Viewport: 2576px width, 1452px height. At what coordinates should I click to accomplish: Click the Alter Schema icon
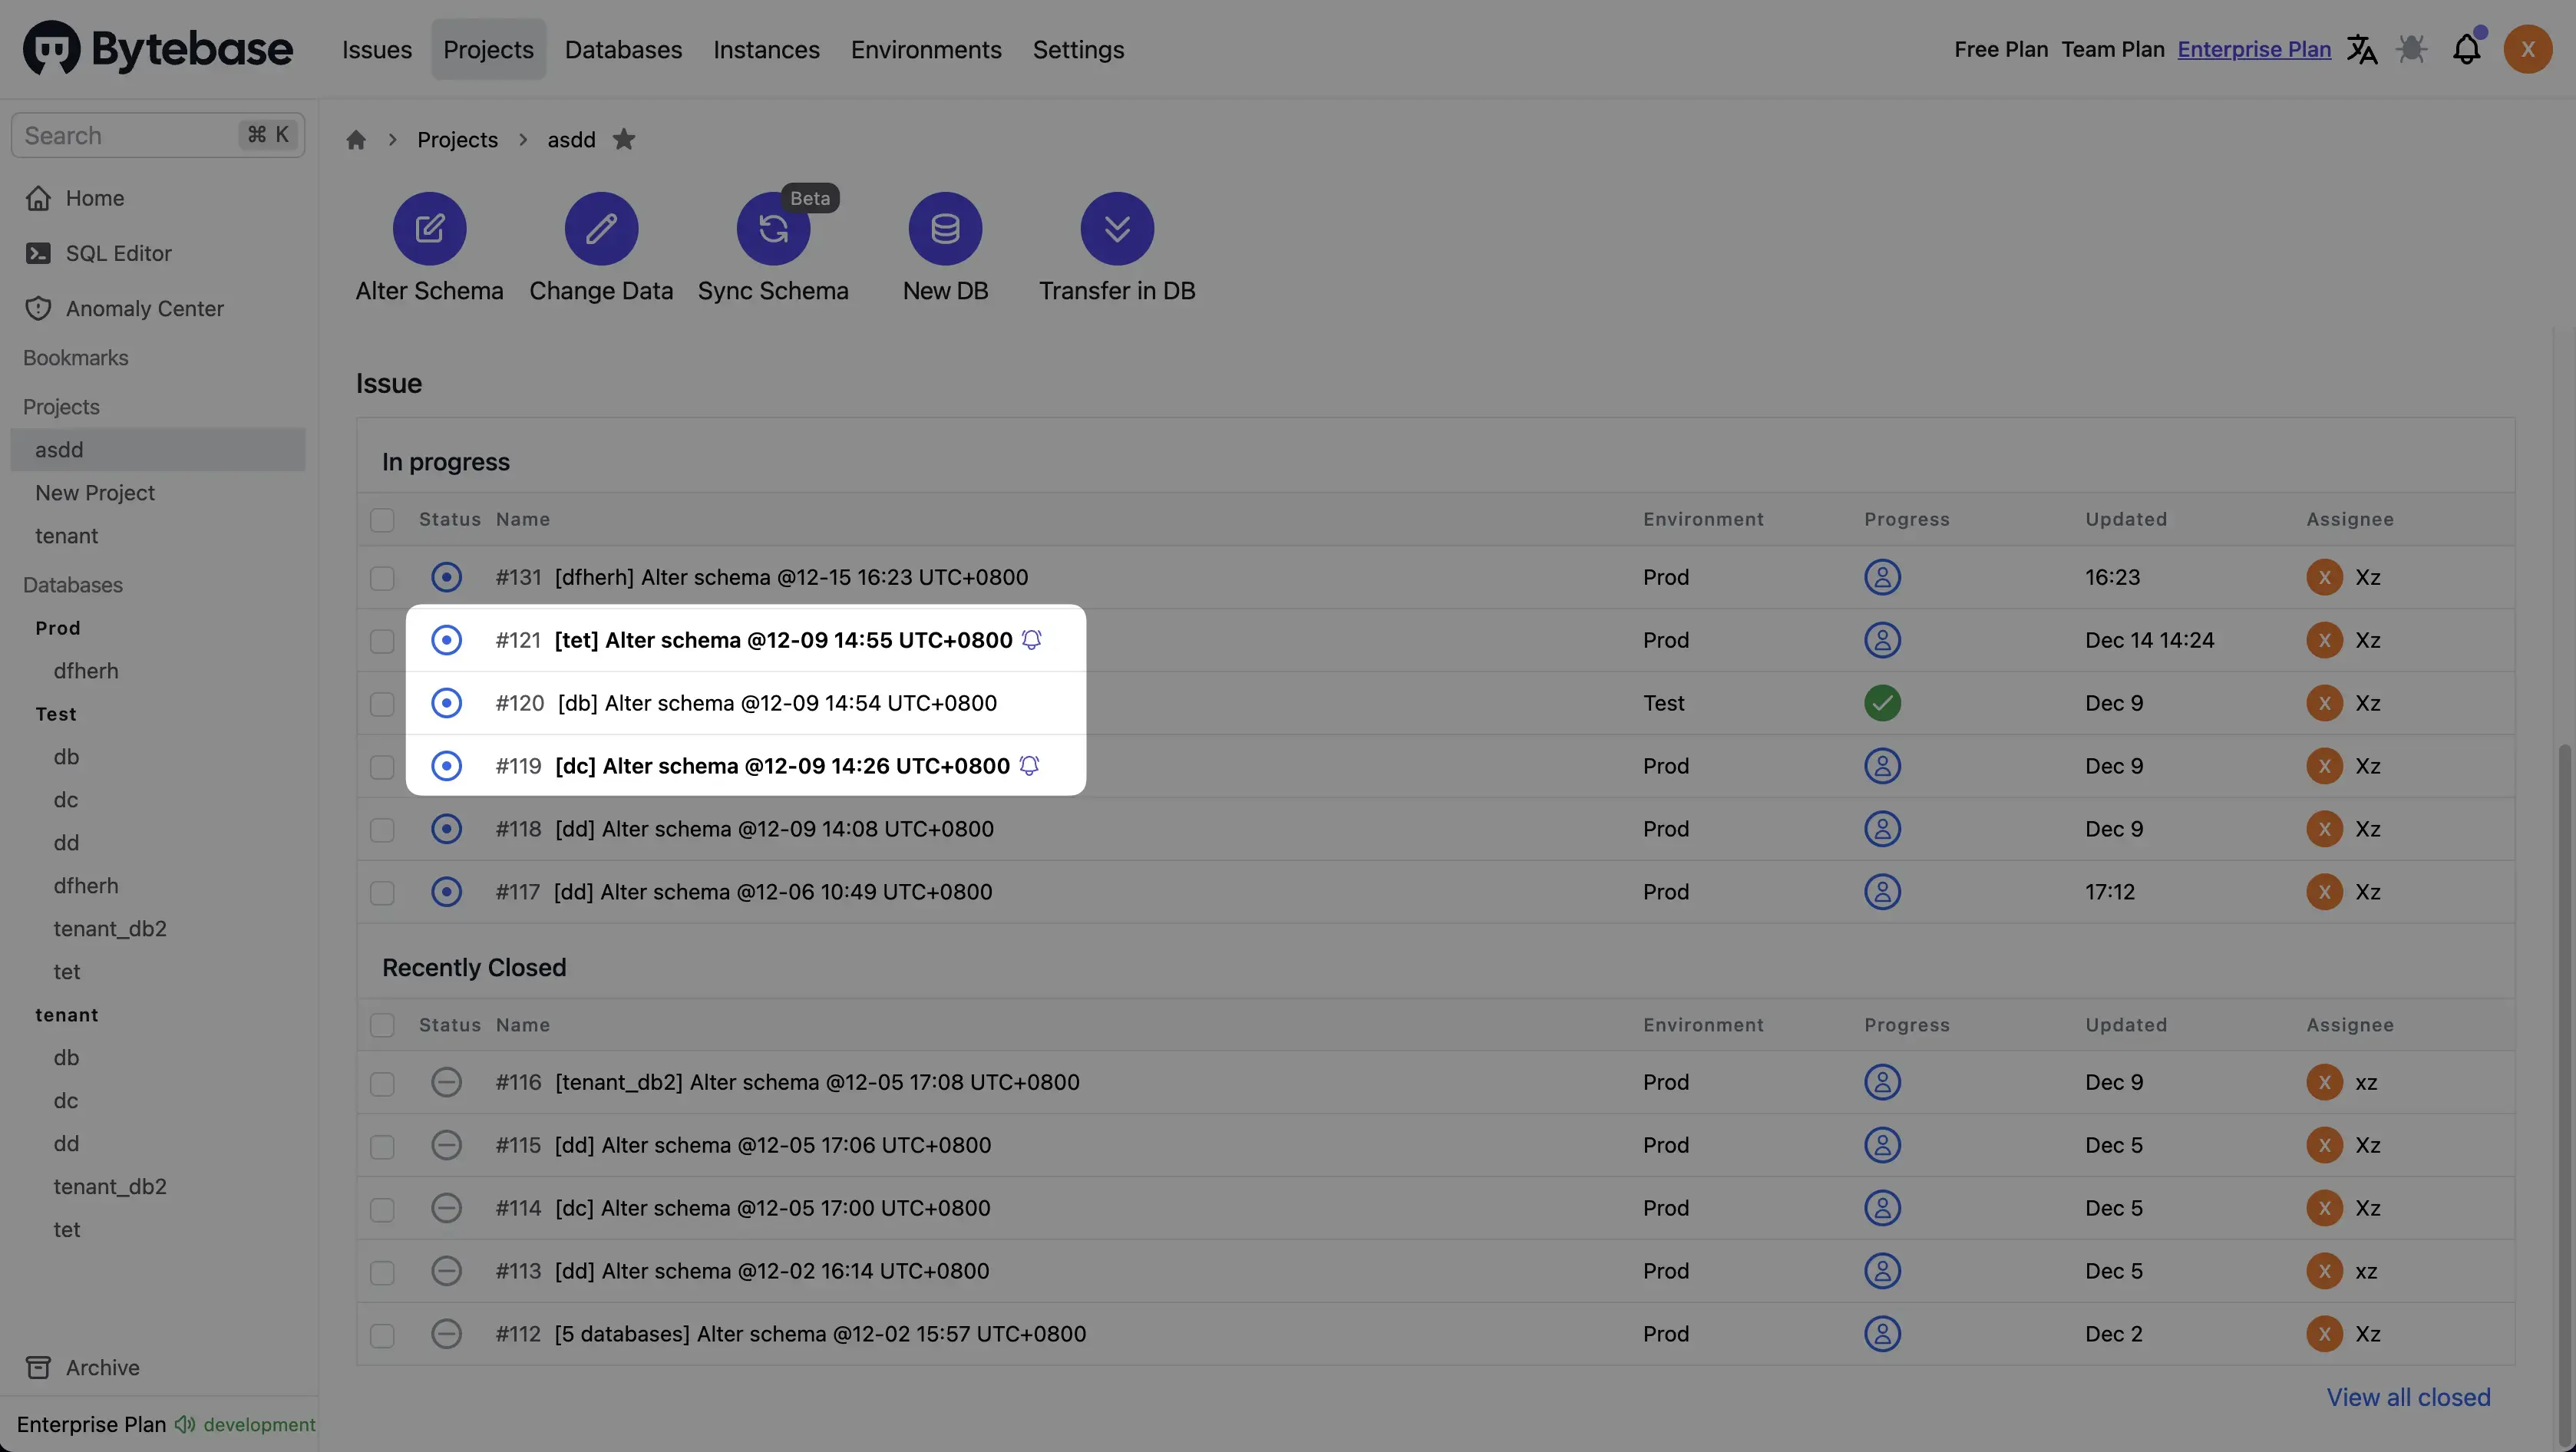(429, 229)
